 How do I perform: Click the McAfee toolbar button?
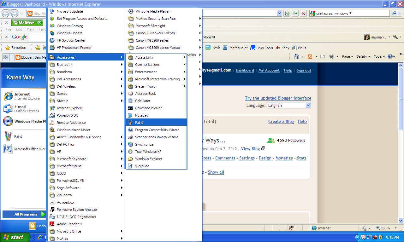point(27,23)
